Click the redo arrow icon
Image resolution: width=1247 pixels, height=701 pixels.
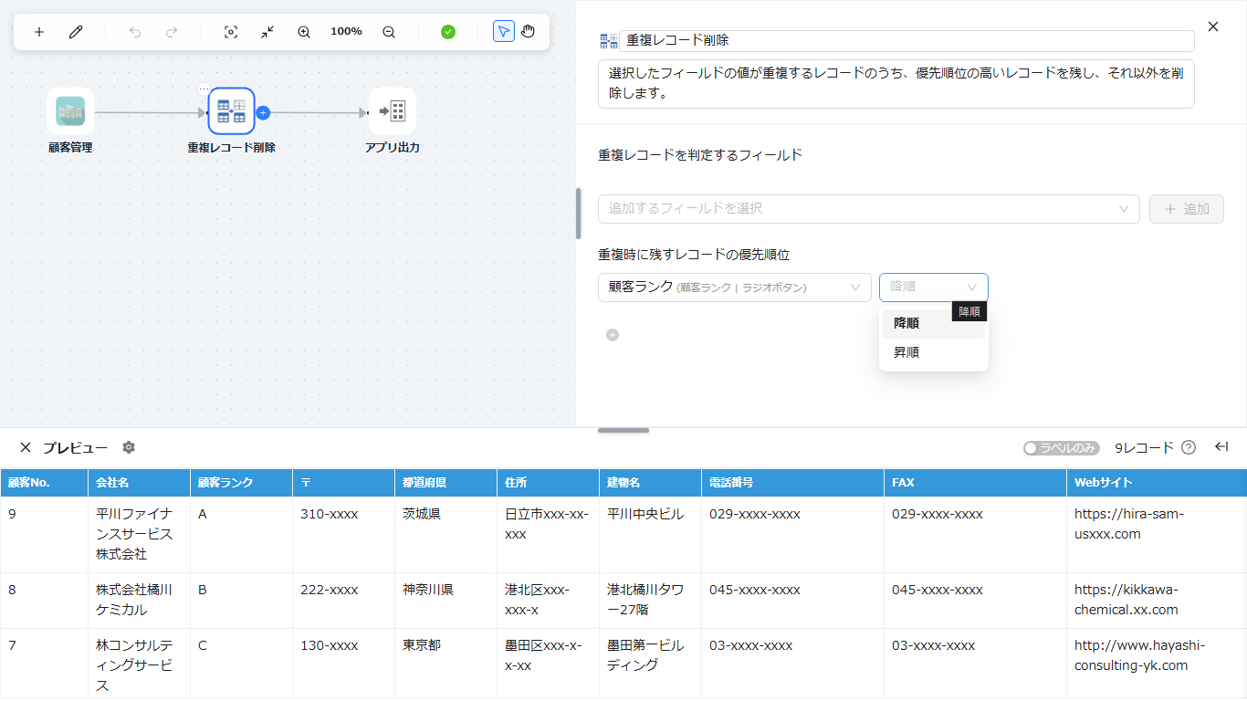(172, 32)
